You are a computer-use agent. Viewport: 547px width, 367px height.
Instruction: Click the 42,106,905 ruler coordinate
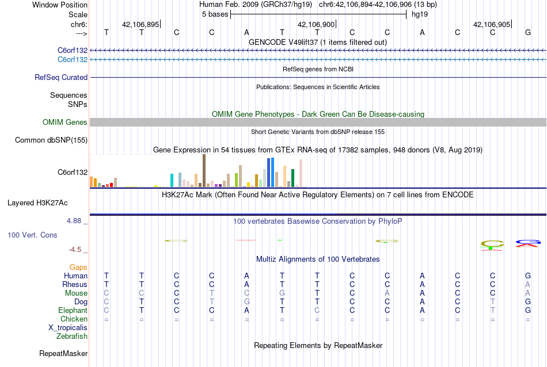tap(492, 24)
